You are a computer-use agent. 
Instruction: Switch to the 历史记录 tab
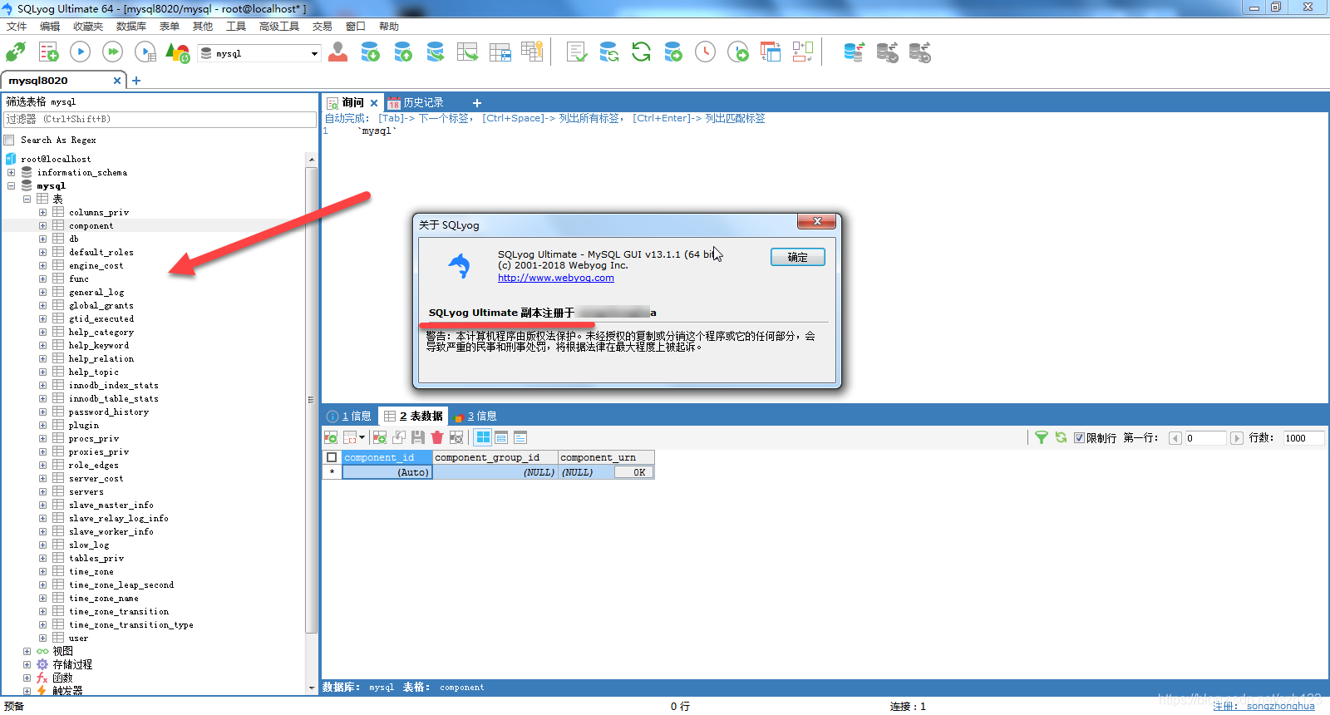tap(416, 103)
